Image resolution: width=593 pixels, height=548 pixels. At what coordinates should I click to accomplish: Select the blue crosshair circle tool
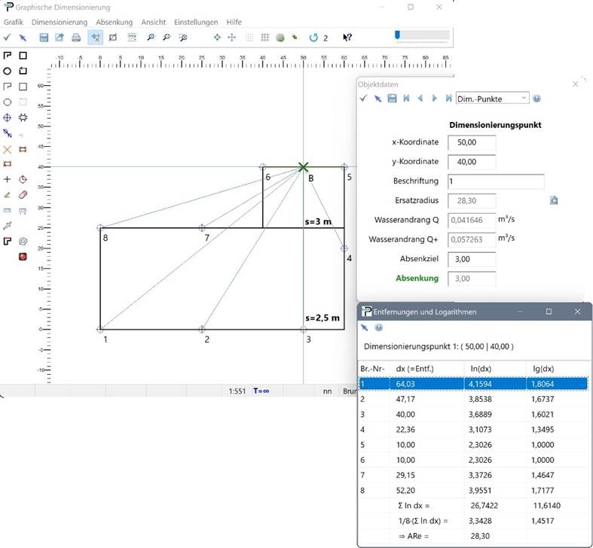tap(8, 117)
